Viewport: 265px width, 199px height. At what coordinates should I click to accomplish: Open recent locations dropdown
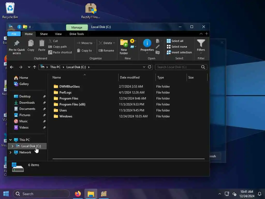tap(29, 67)
